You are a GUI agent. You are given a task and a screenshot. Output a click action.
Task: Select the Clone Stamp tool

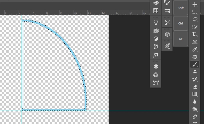195,72
